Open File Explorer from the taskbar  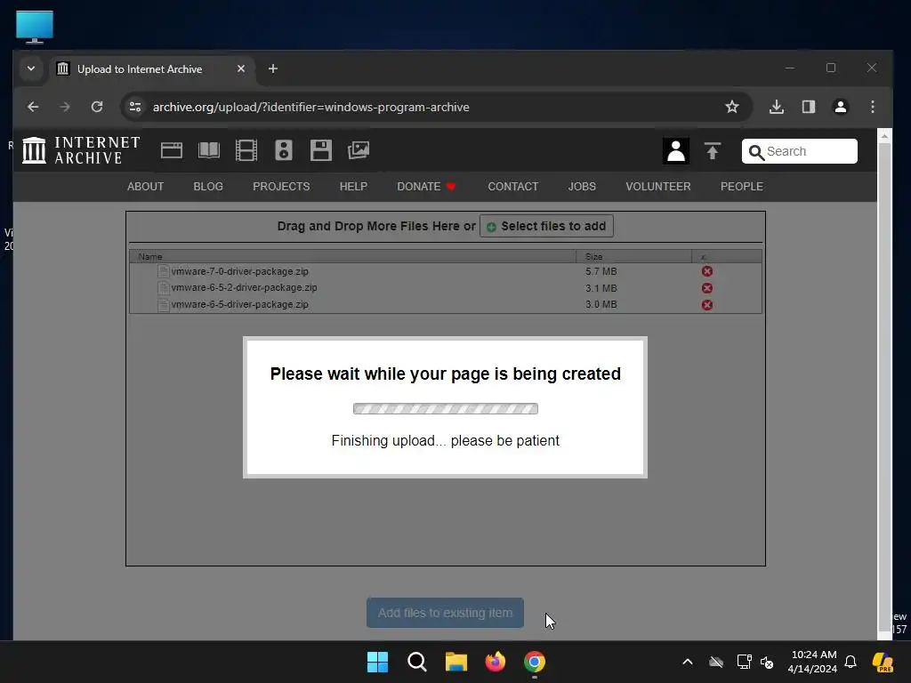(456, 662)
